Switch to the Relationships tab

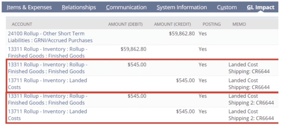click(x=79, y=7)
